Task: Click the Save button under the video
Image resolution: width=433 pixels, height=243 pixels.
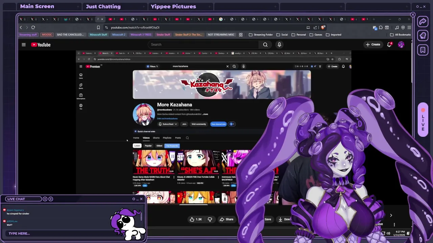Action: [x=268, y=219]
